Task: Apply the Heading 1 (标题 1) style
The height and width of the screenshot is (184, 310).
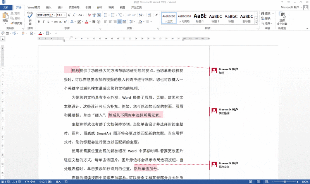Action: click(200, 18)
